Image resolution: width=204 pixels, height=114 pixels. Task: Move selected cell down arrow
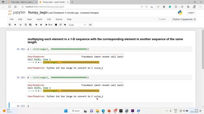pos(41,25)
